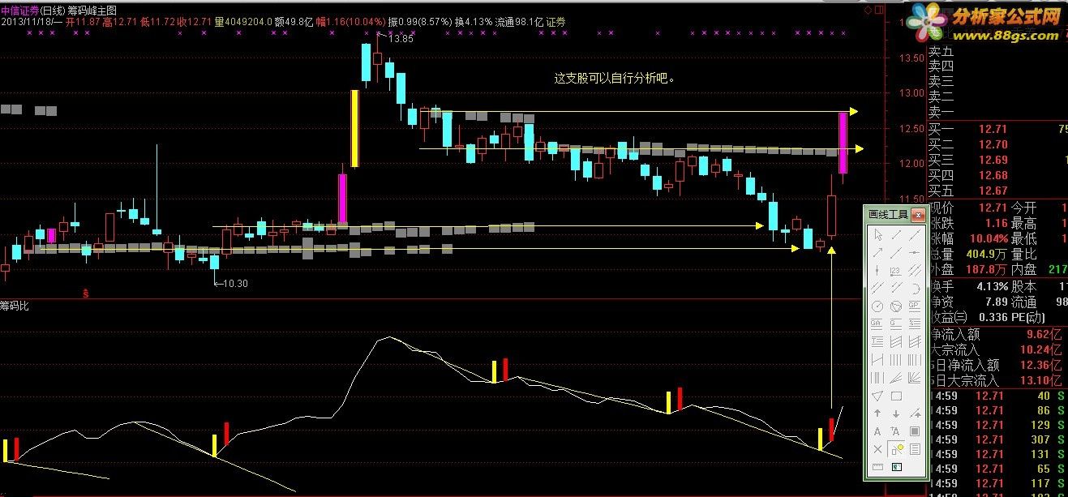
Task: Click the trade row with volume 129
Action: [x=997, y=425]
